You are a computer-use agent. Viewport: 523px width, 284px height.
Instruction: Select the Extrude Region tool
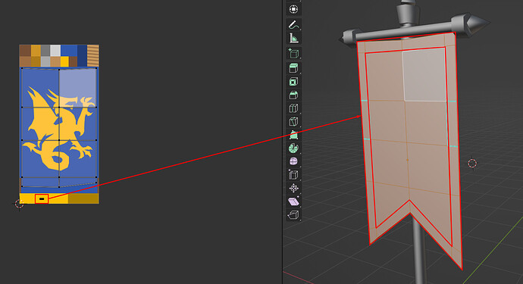[x=293, y=68]
